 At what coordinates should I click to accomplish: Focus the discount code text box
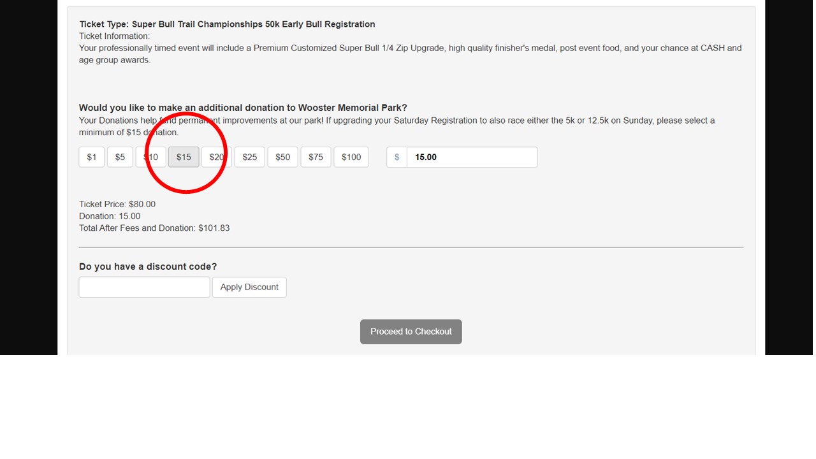coord(144,287)
